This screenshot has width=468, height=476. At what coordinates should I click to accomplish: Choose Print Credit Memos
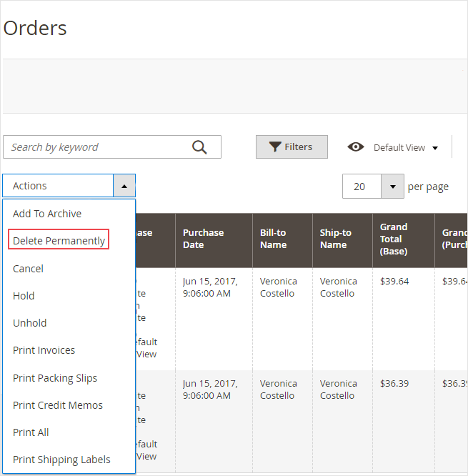click(x=58, y=405)
